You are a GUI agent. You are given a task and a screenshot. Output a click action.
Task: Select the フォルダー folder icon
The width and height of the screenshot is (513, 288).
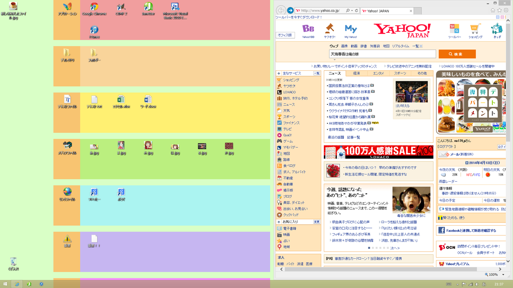pyautogui.click(x=94, y=55)
